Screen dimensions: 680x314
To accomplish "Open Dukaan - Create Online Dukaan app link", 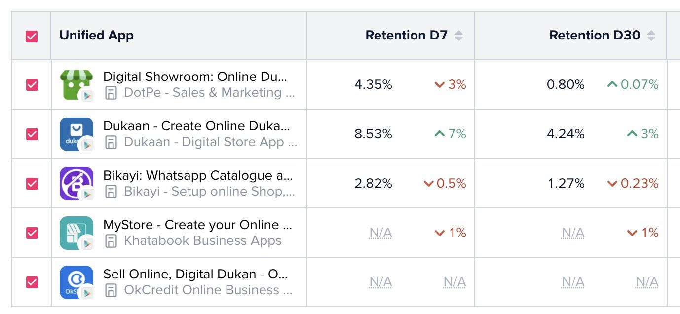I will (x=197, y=126).
